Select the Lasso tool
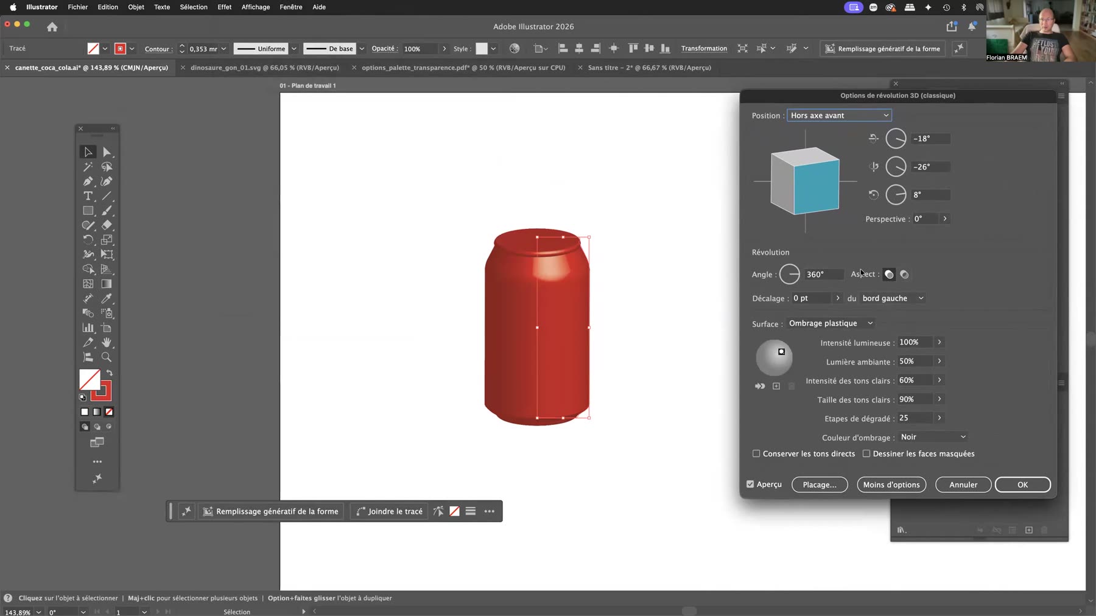The image size is (1096, 616). [x=107, y=167]
